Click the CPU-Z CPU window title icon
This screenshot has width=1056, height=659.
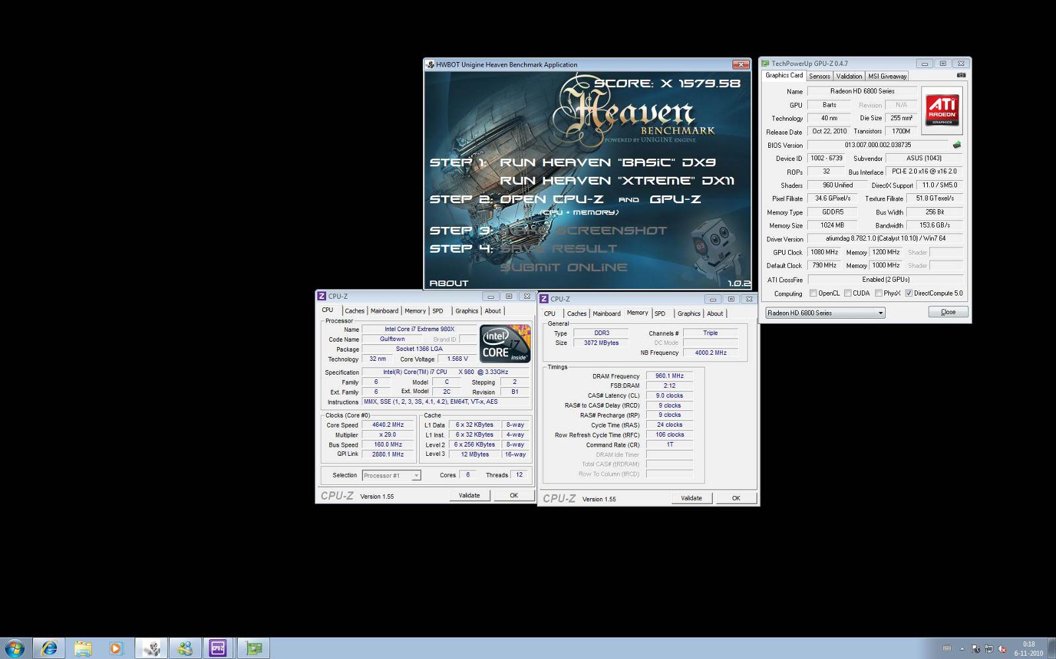(x=322, y=296)
